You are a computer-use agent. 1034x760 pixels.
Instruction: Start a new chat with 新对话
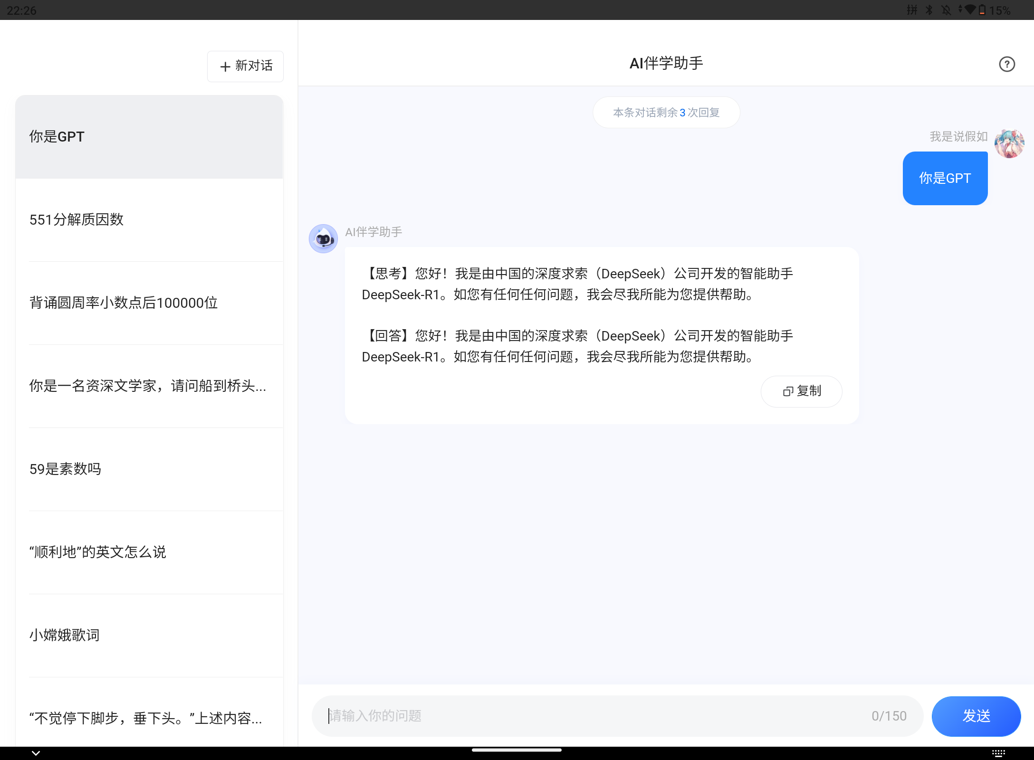point(245,66)
